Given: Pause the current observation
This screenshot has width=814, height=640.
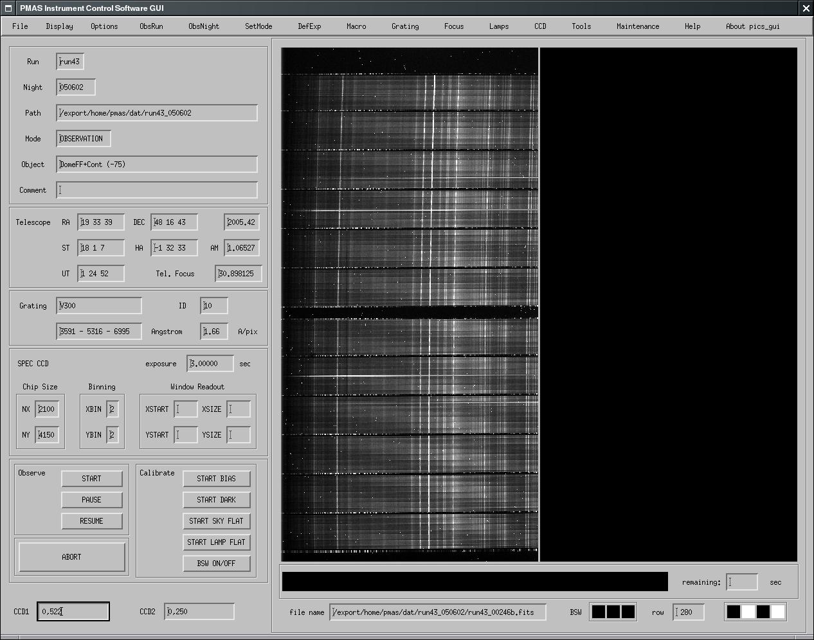Looking at the screenshot, I should coord(91,500).
